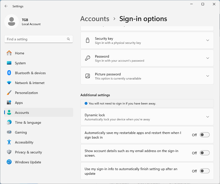Open the Gaming controller icon
Screen dimensions: 220x184
[x=9, y=132]
